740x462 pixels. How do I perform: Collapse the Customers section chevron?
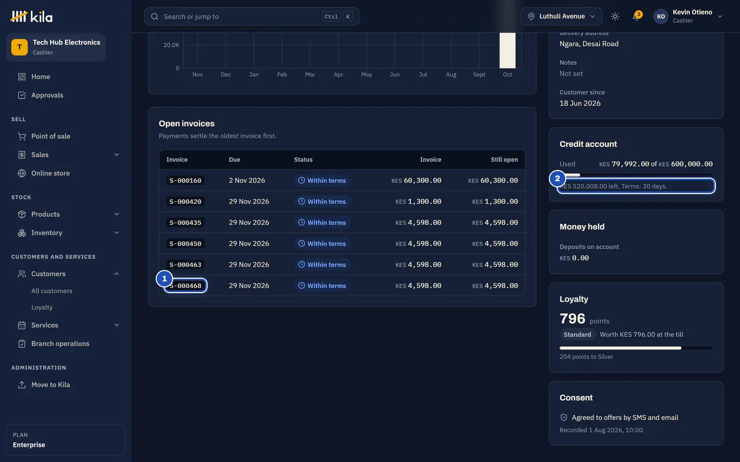(x=117, y=274)
